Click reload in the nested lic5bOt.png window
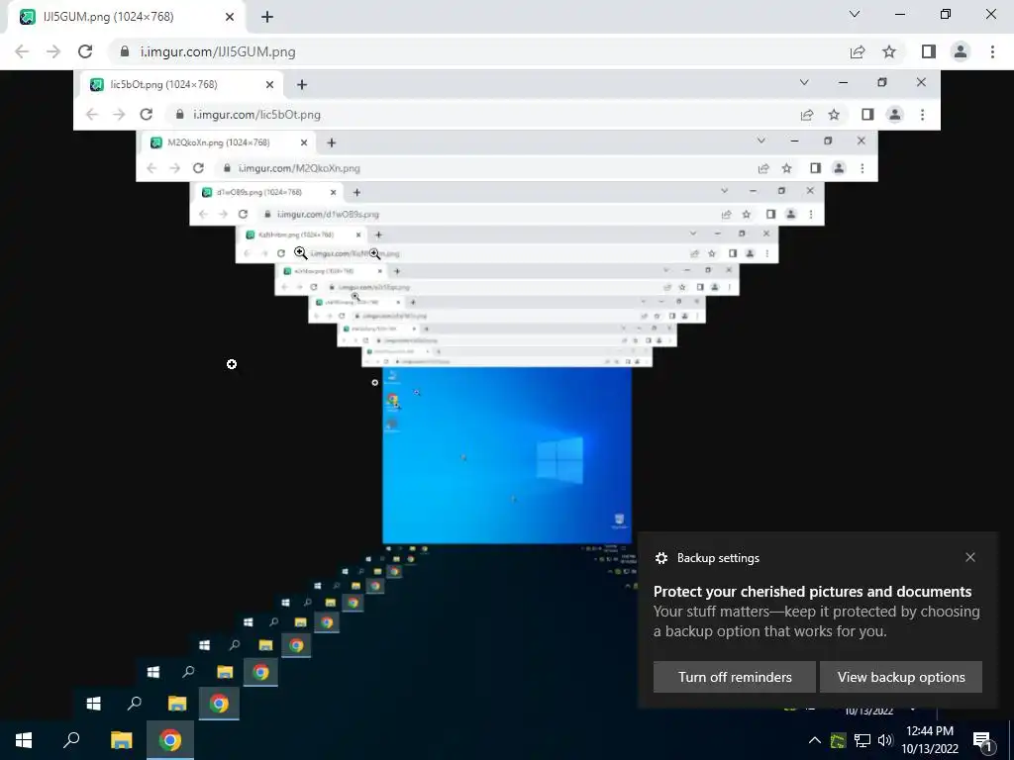 [147, 115]
